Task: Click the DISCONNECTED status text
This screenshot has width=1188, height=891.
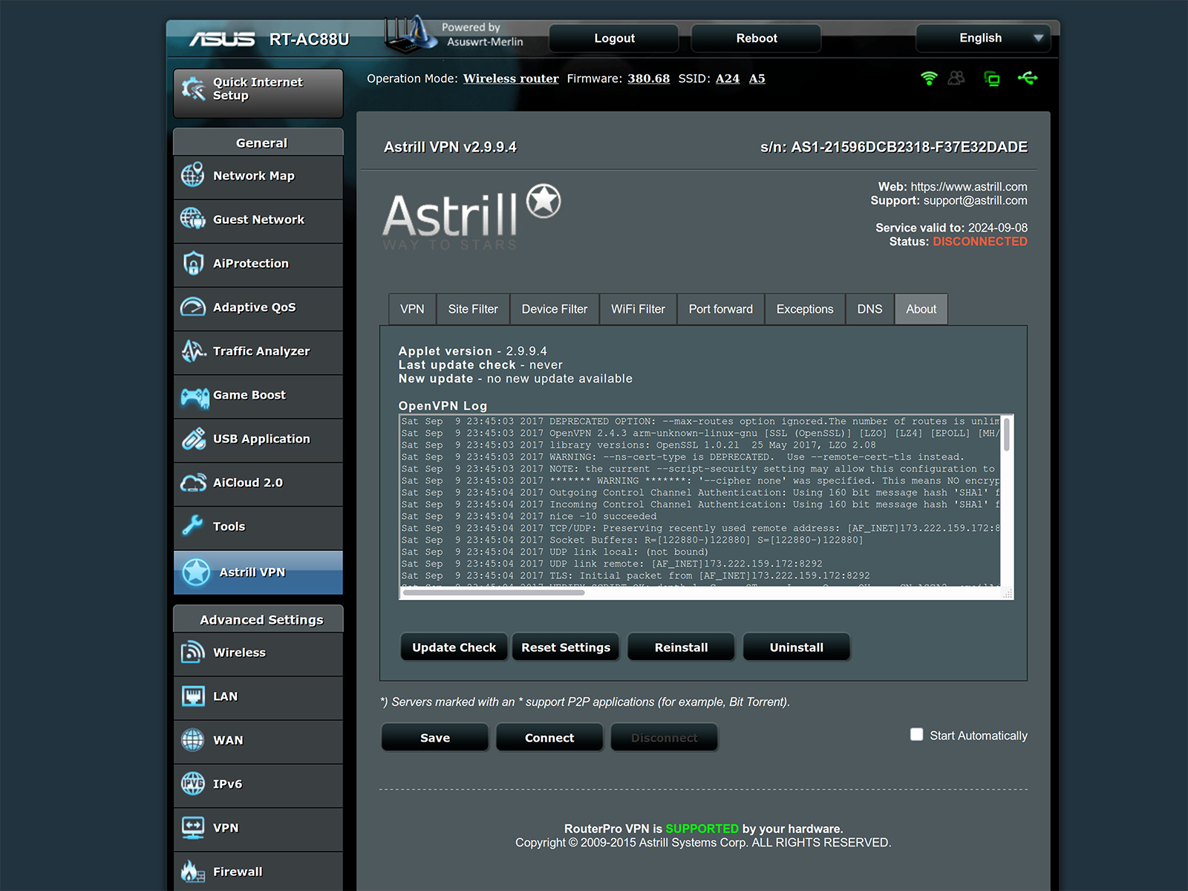Action: 980,242
